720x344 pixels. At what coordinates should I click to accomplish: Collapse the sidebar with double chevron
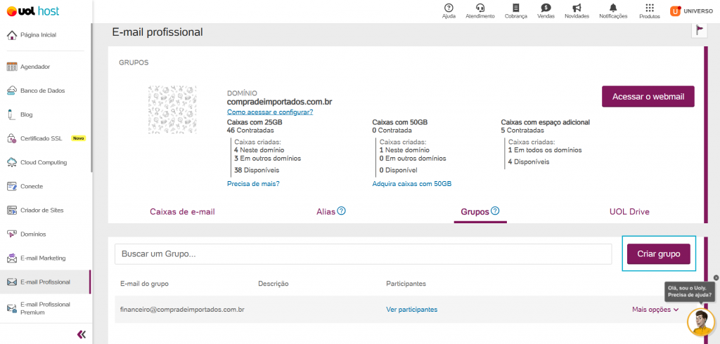coord(82,334)
